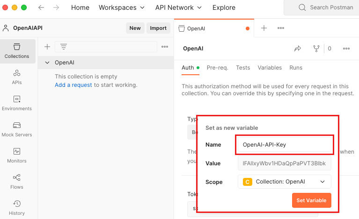The height and width of the screenshot is (219, 359).
Task: Click the Set Variable button
Action: (311, 200)
